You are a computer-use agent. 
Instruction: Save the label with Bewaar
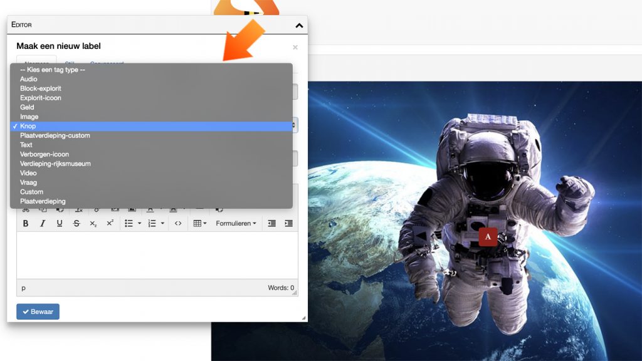38,311
